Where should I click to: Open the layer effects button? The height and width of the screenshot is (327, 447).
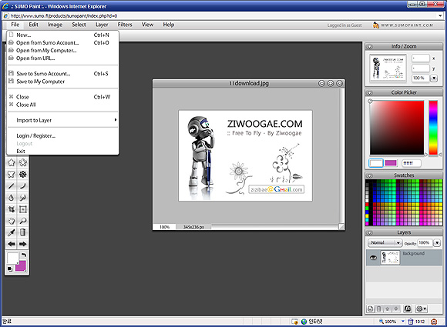coord(408,309)
